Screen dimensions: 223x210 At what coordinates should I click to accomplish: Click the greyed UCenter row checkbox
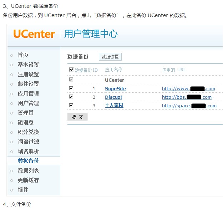tap(71, 80)
